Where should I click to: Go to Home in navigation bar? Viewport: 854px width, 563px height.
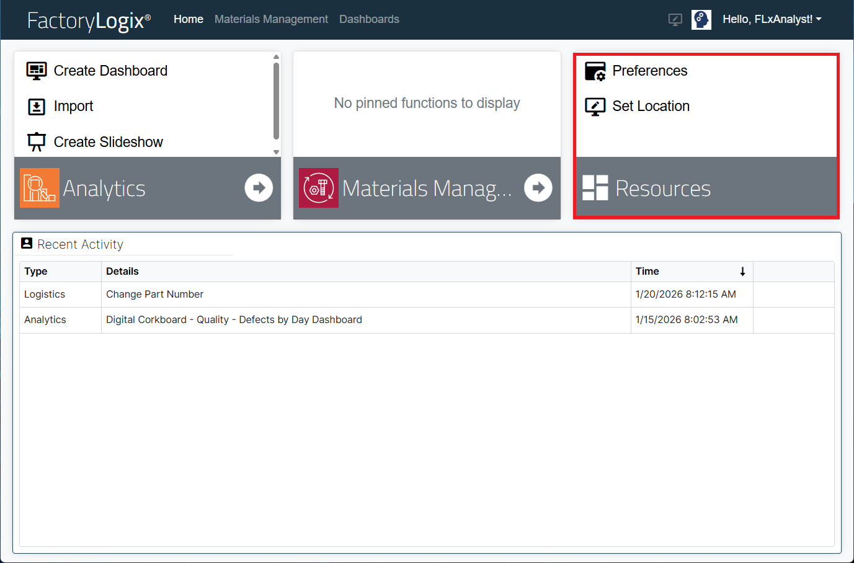pyautogui.click(x=189, y=20)
